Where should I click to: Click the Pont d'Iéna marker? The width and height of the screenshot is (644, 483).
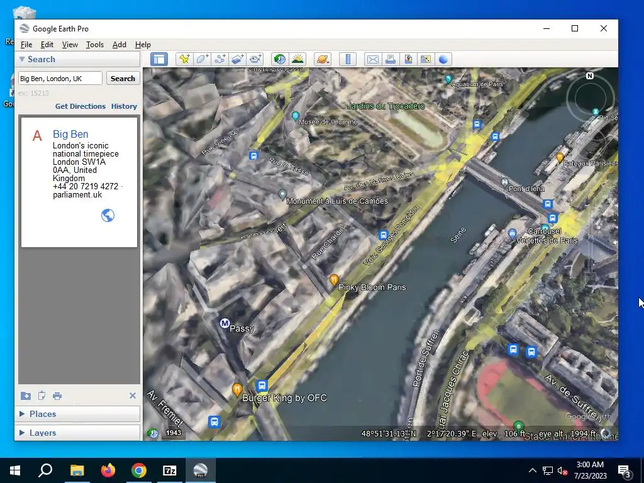click(x=505, y=182)
